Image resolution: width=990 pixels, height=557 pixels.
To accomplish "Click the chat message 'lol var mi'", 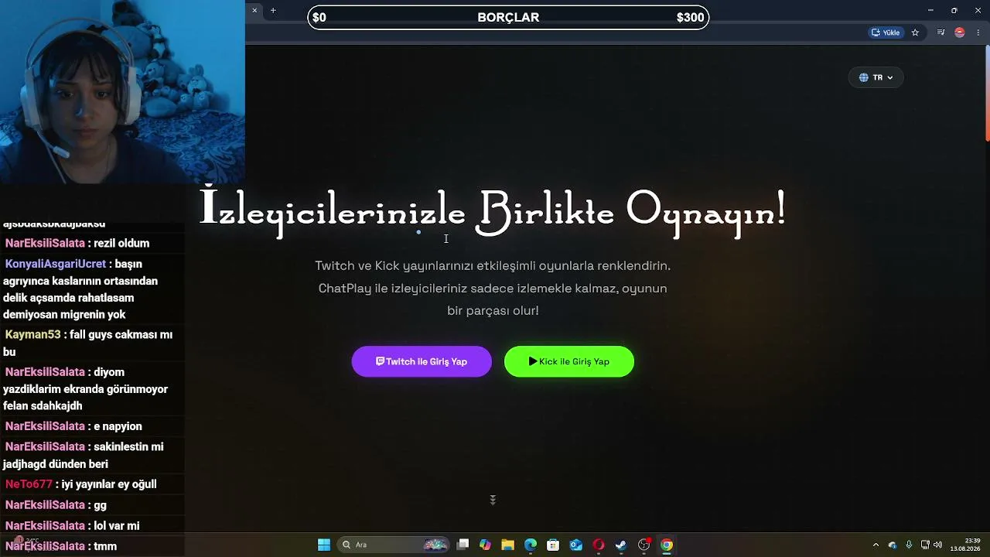I will tap(117, 526).
